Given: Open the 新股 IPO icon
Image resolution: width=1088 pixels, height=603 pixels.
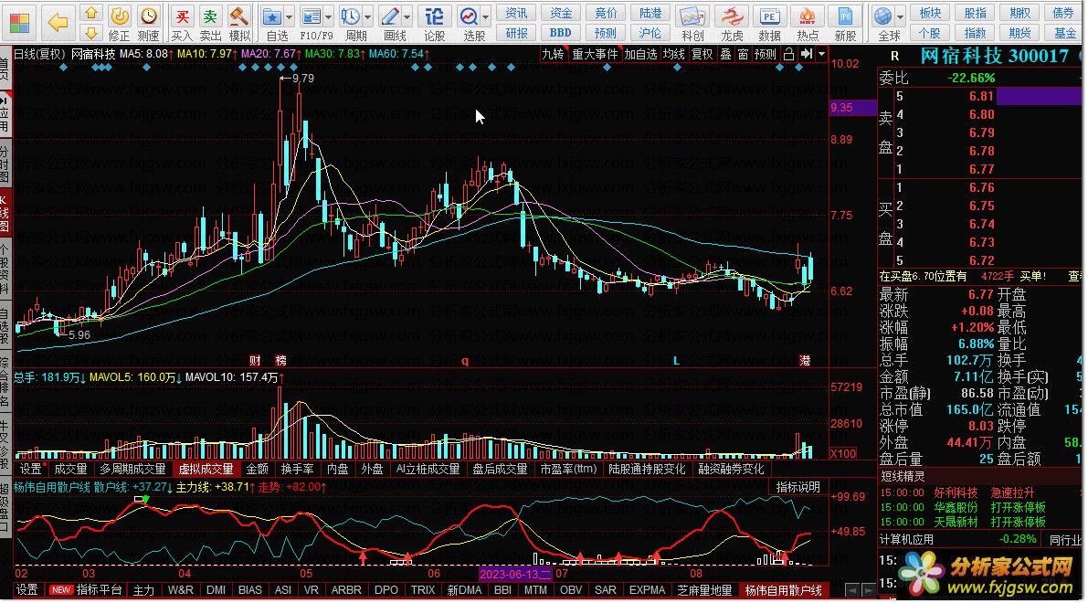Looking at the screenshot, I should coord(845,23).
